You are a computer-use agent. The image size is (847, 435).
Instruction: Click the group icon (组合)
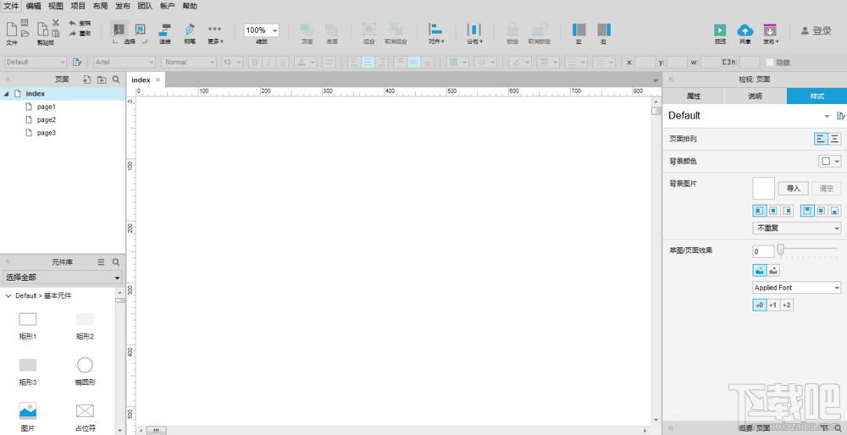[369, 30]
